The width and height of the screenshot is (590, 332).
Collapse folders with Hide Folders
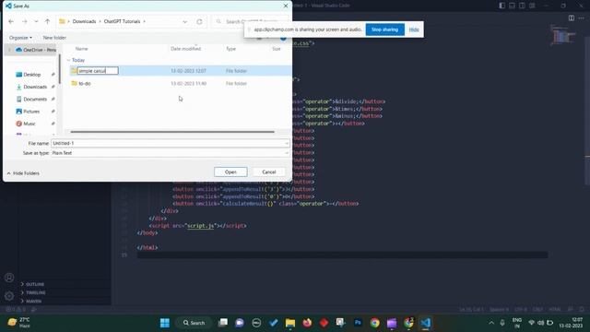pos(23,173)
